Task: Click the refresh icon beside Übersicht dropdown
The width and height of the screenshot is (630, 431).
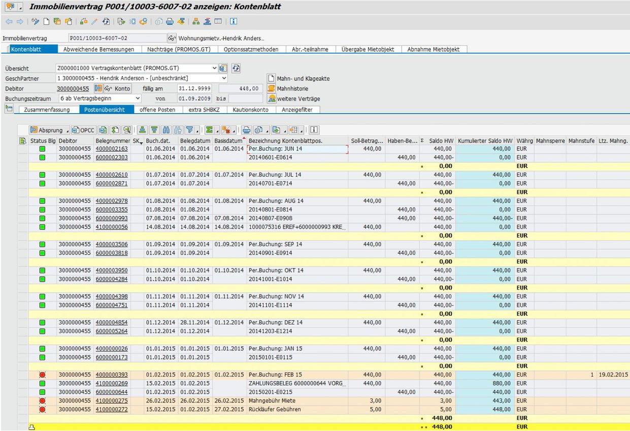Action: pyautogui.click(x=236, y=68)
